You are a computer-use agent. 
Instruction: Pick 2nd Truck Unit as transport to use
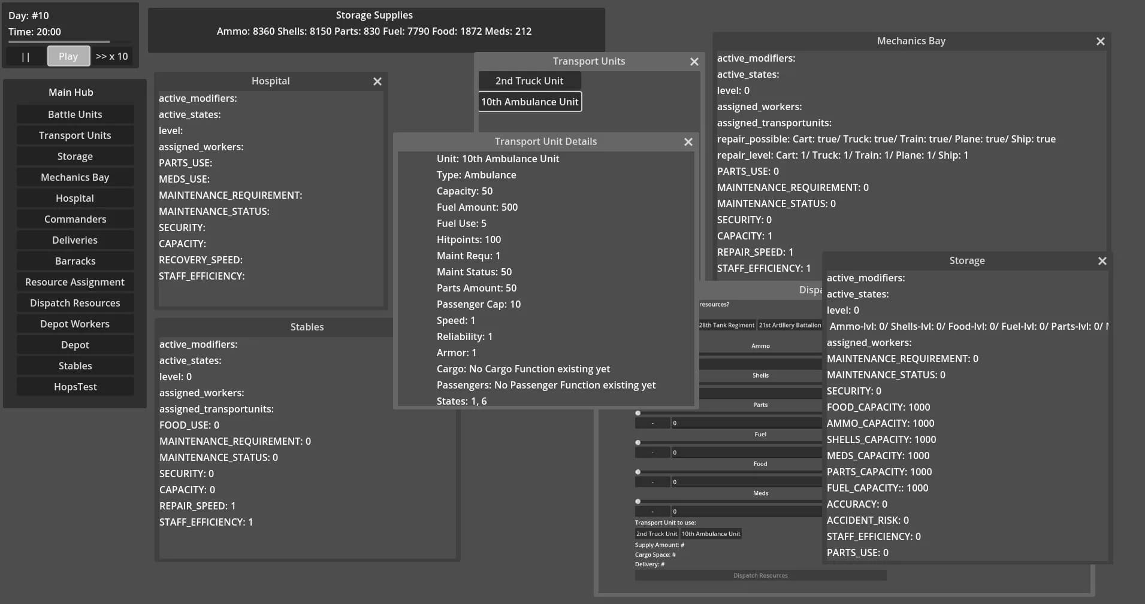point(657,533)
